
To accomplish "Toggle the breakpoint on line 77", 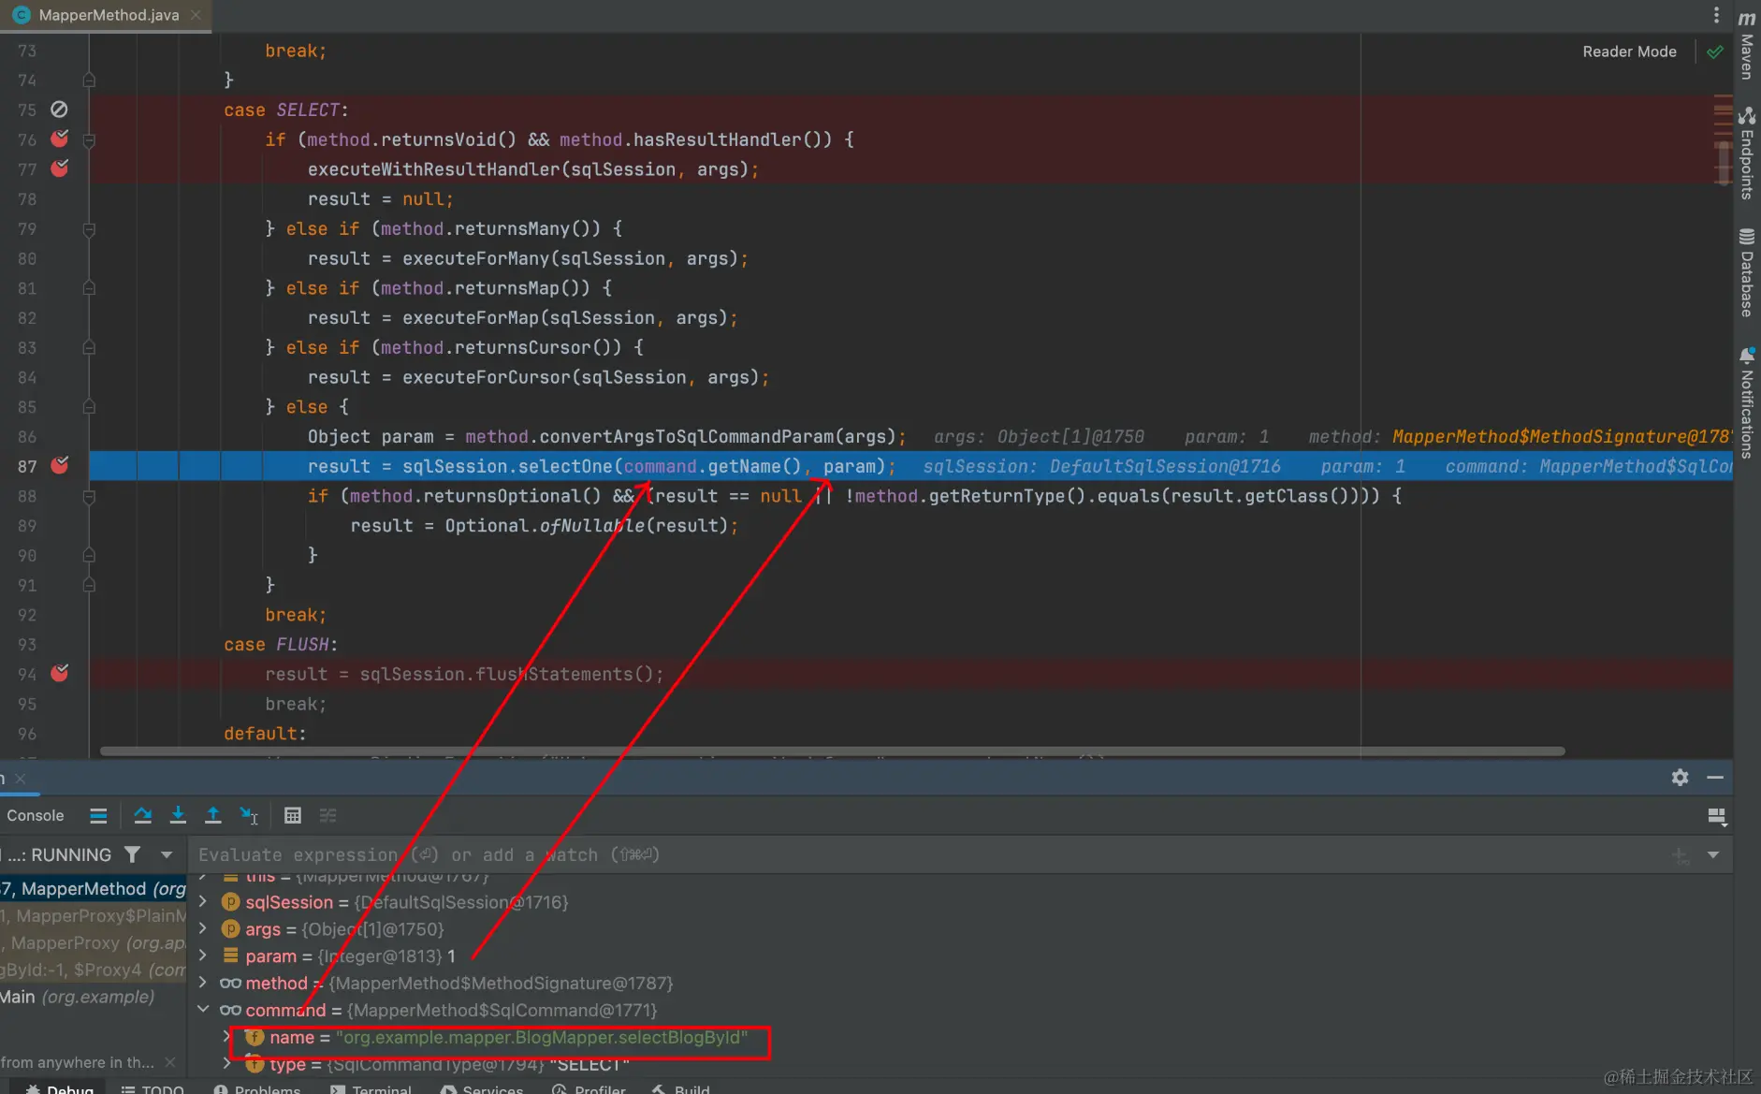I will coord(60,168).
